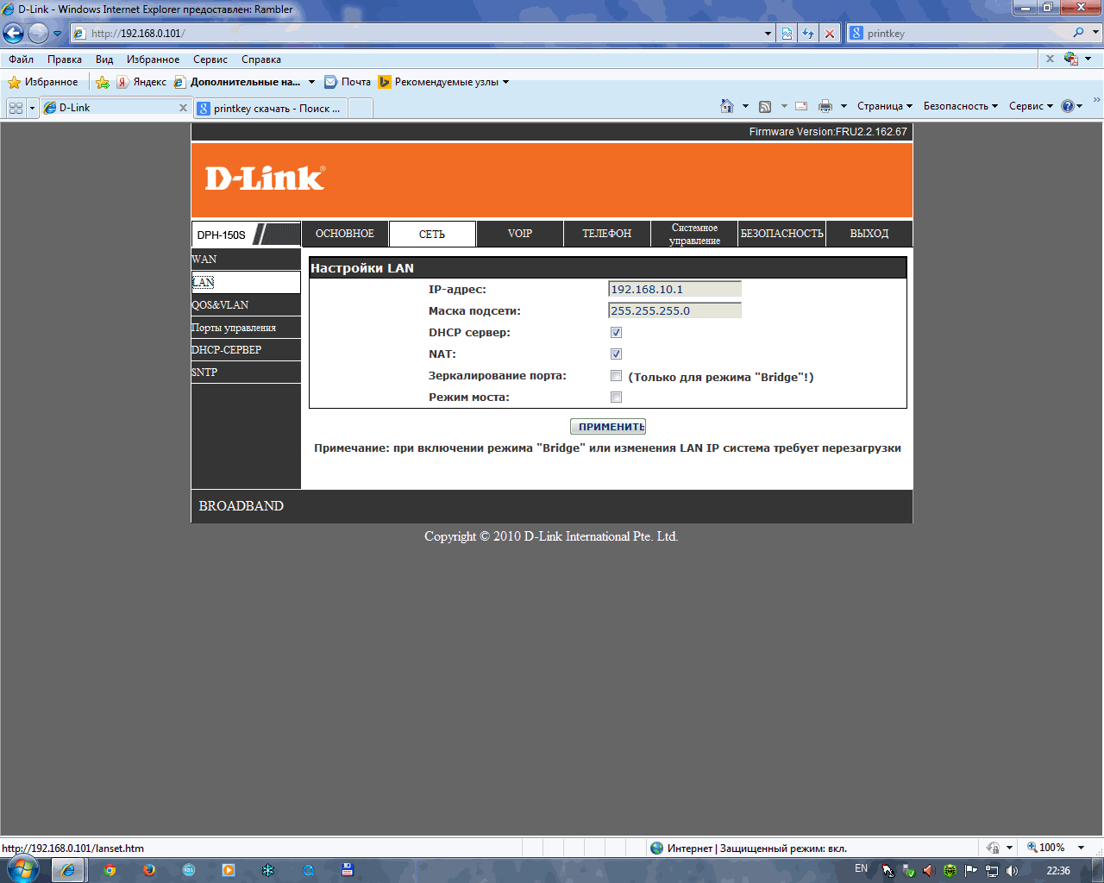Click the Почта favorites bar link
The width and height of the screenshot is (1104, 883).
pyautogui.click(x=348, y=82)
